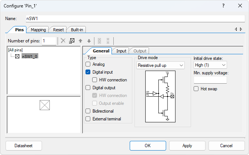Toggle the Hot swap checkbox
This screenshot has width=249, height=155.
click(196, 89)
